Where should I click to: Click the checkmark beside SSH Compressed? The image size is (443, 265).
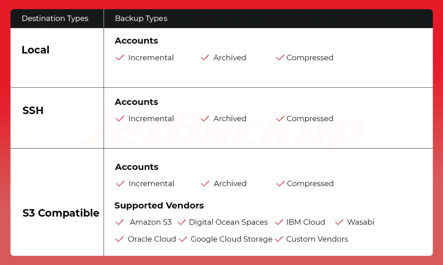point(280,119)
